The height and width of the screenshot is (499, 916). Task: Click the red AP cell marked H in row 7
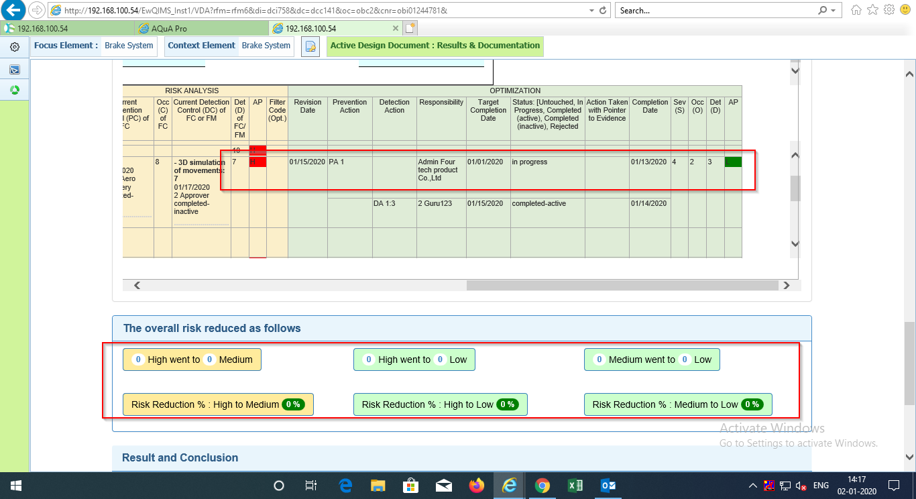pos(257,162)
